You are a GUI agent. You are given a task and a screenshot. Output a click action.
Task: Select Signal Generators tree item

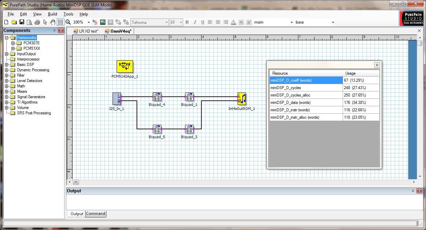tap(31, 97)
